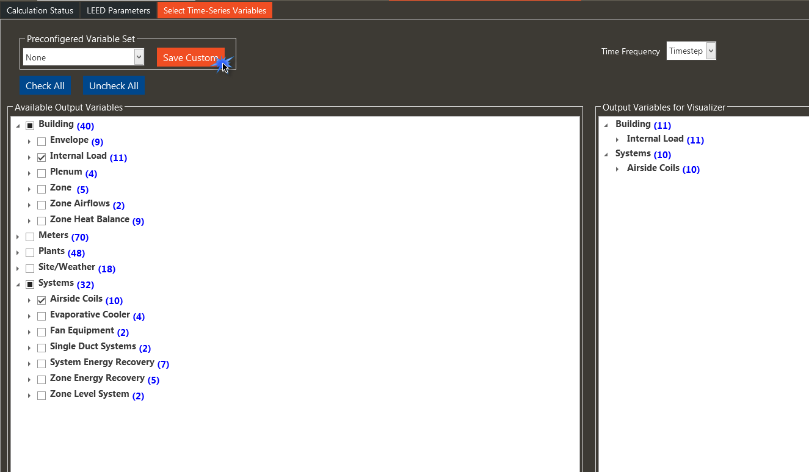This screenshot has height=472, width=809.
Task: Tick the Meters checkbox
Action: (30, 237)
